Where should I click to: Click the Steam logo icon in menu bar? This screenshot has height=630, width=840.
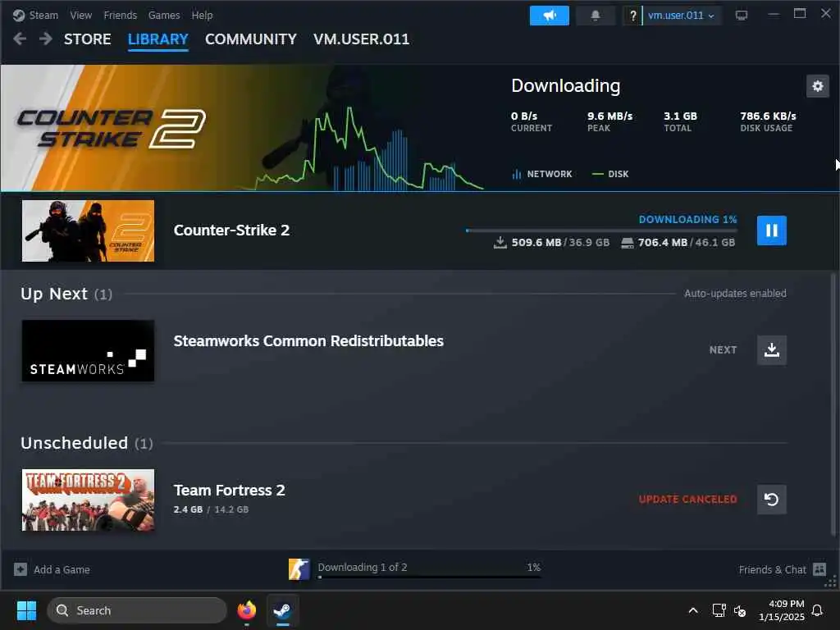coord(19,15)
